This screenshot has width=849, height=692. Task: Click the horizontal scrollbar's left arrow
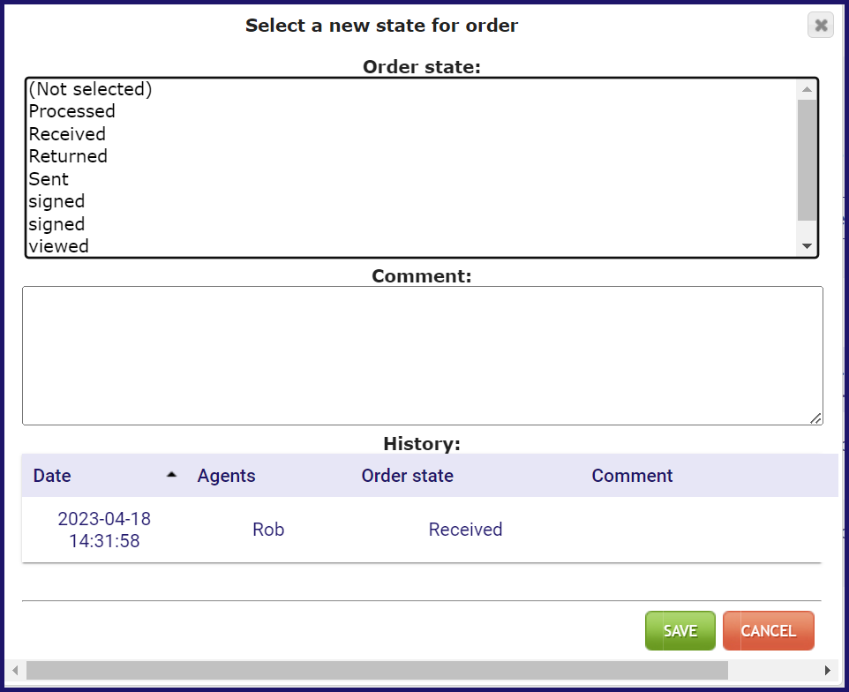coord(14,670)
